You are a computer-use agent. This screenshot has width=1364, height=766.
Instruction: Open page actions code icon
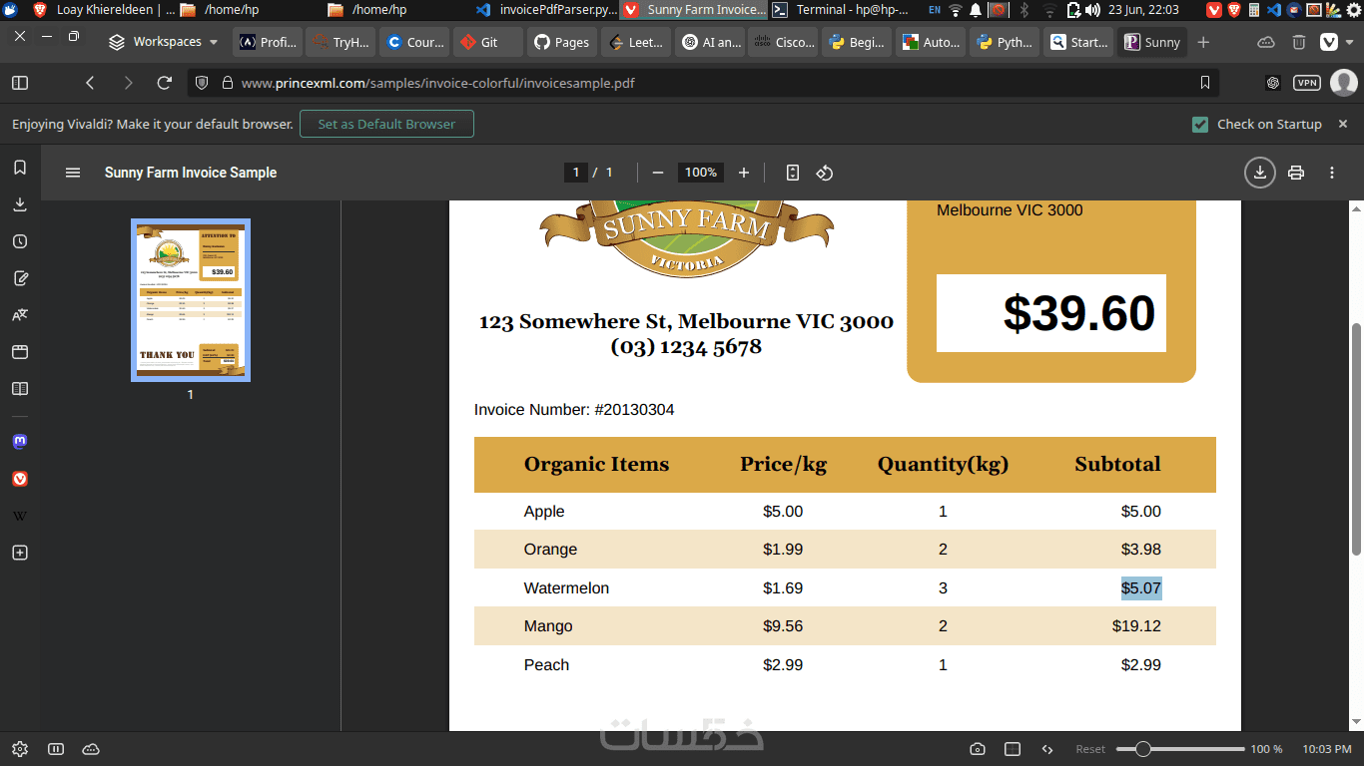[x=1047, y=749]
